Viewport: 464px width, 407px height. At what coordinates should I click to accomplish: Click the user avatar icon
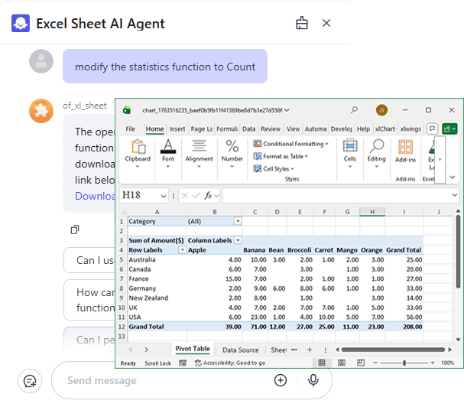(x=41, y=61)
